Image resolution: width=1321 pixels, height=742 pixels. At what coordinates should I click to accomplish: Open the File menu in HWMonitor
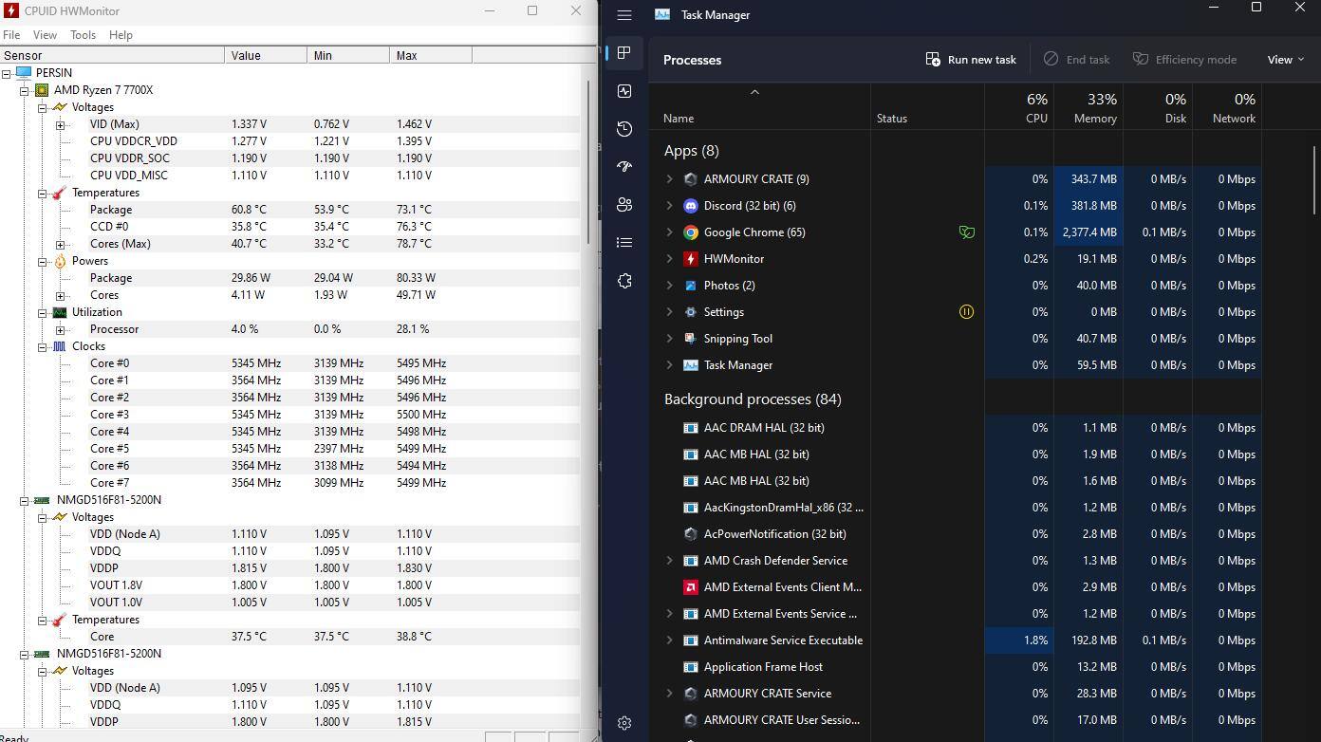coord(11,35)
